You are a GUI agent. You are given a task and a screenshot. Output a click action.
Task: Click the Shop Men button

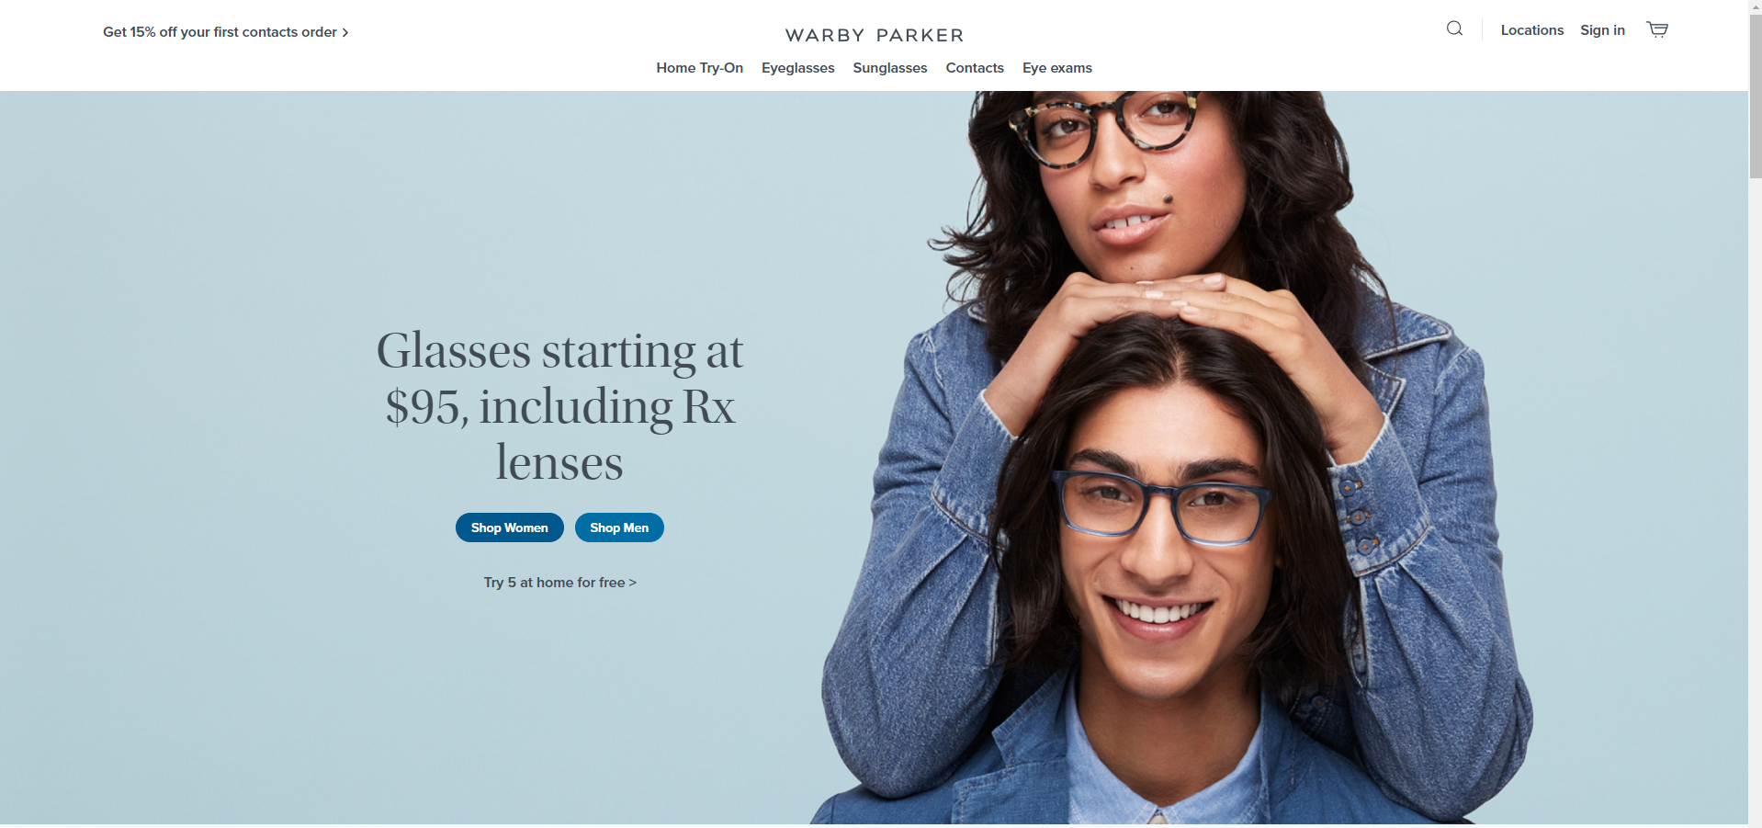pyautogui.click(x=619, y=527)
